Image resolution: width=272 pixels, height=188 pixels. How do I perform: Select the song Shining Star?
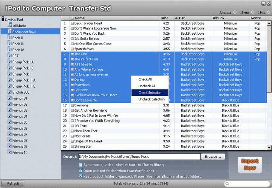[x=83, y=146]
